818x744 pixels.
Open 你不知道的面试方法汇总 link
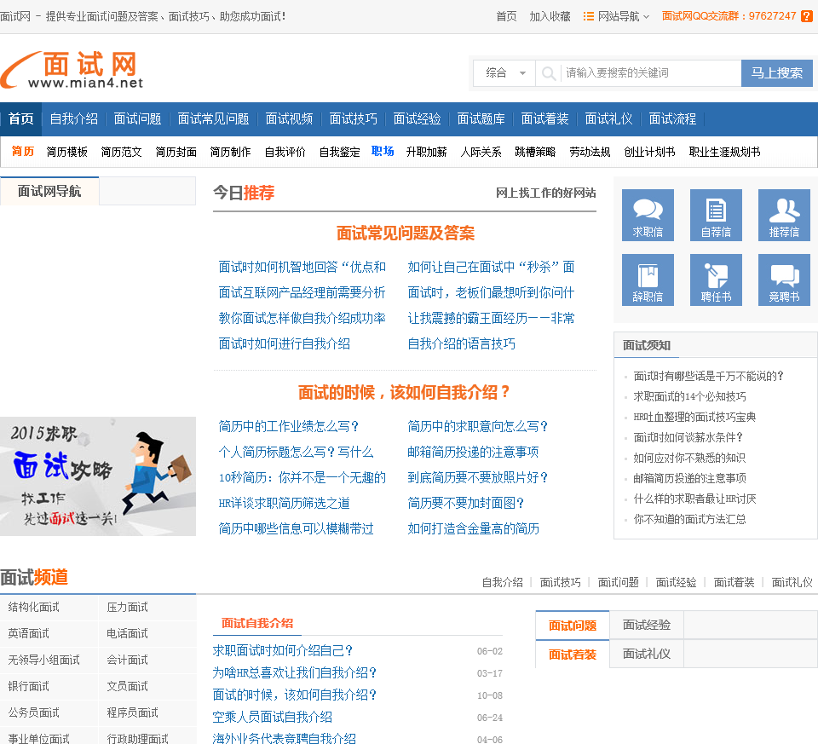(x=689, y=519)
